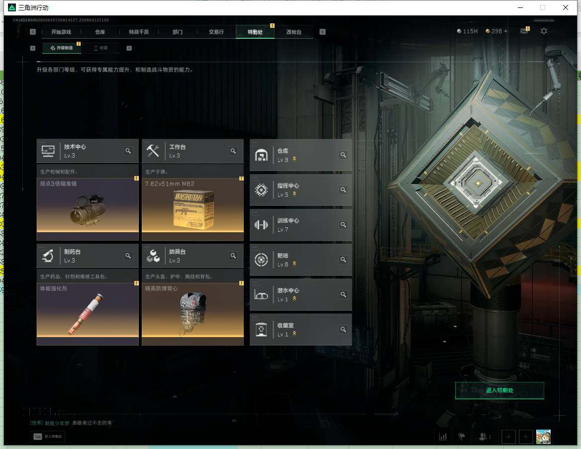Click the second empty squad slot plus
This screenshot has height=449, width=581.
(x=525, y=437)
